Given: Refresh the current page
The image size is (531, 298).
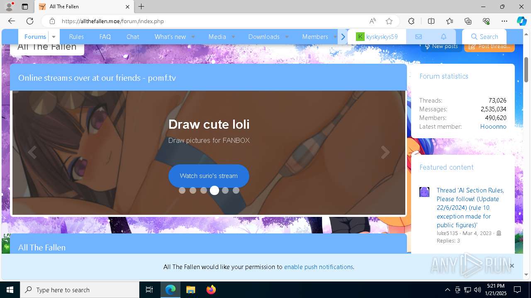Looking at the screenshot, I should coord(30,21).
